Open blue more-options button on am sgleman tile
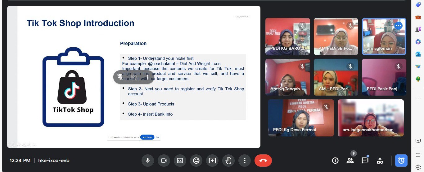 coord(399,26)
